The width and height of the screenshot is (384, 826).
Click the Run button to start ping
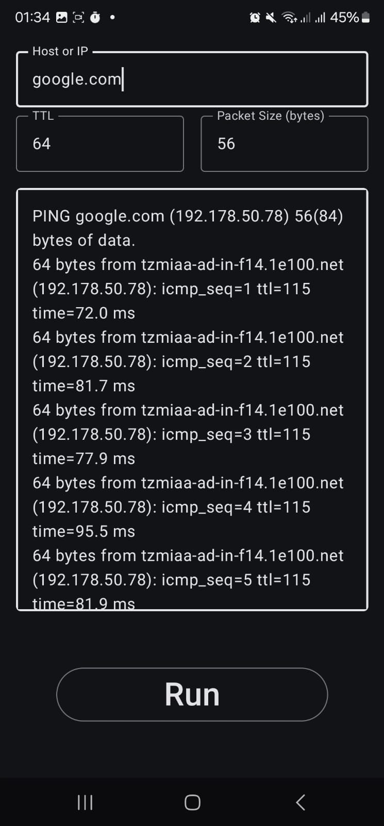(x=192, y=694)
